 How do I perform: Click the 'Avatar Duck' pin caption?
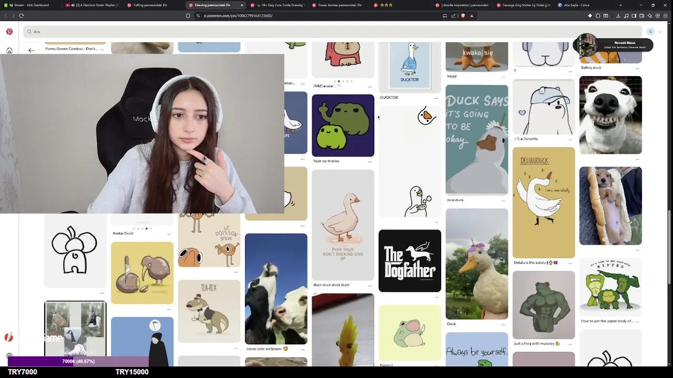click(123, 233)
